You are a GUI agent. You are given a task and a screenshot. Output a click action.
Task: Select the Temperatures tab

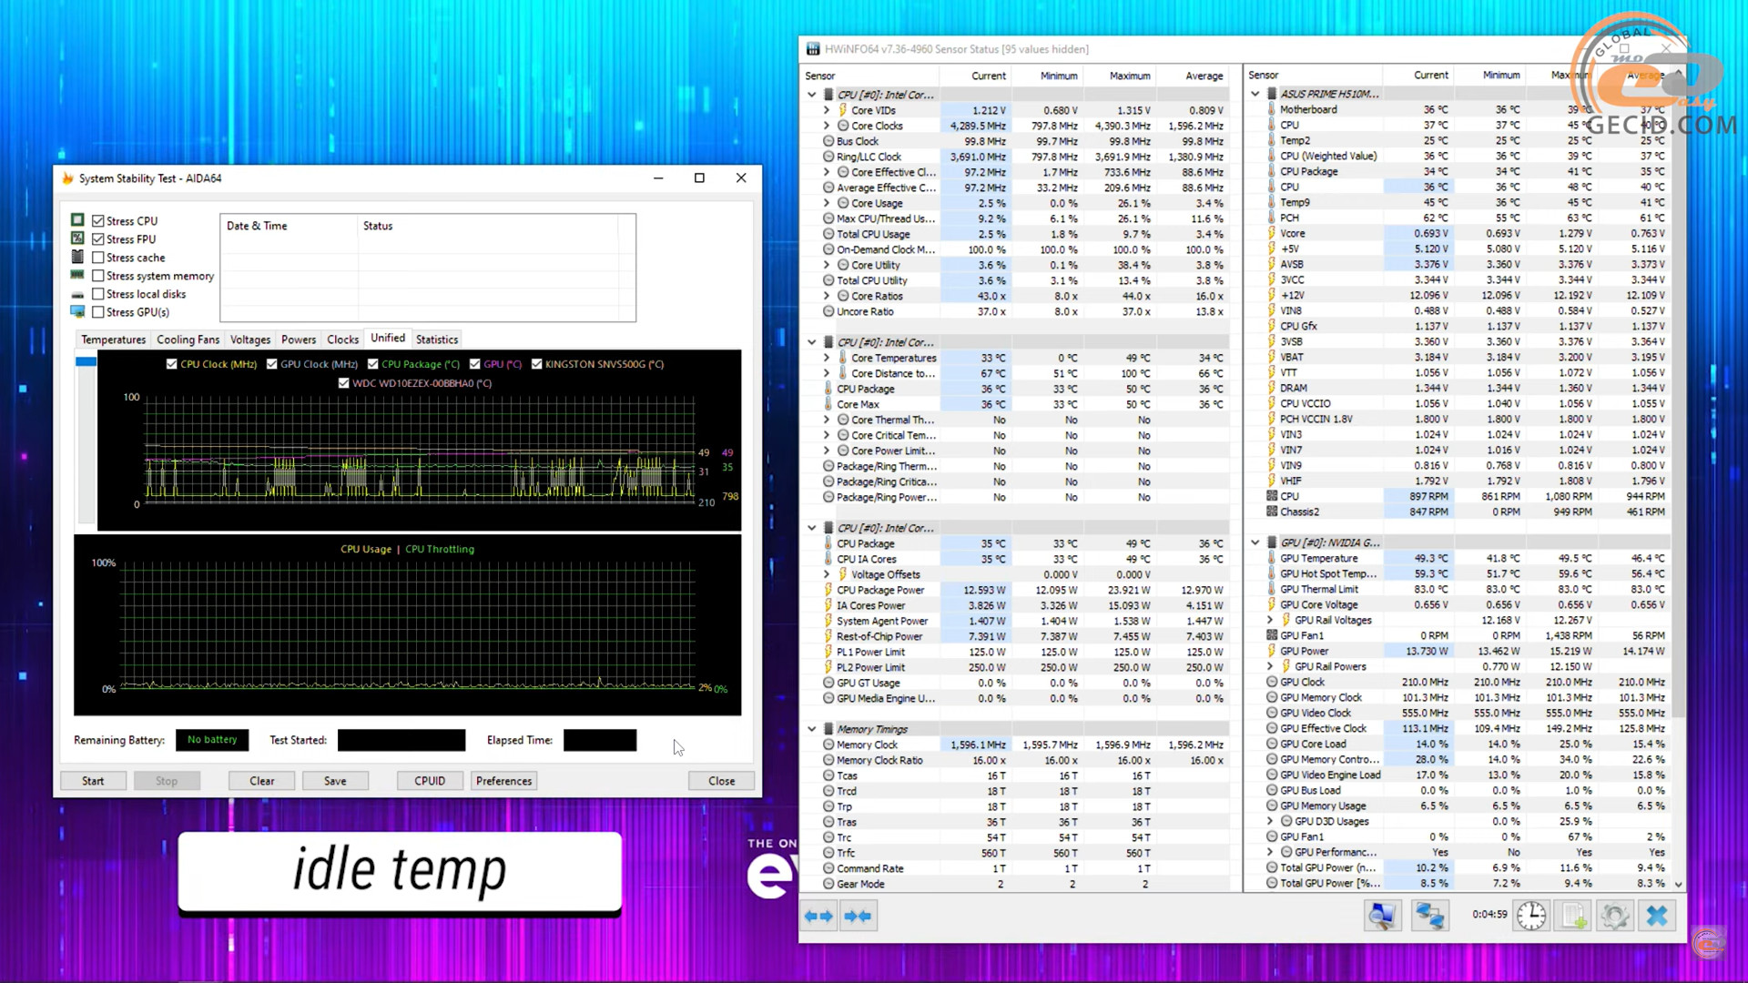coord(113,339)
